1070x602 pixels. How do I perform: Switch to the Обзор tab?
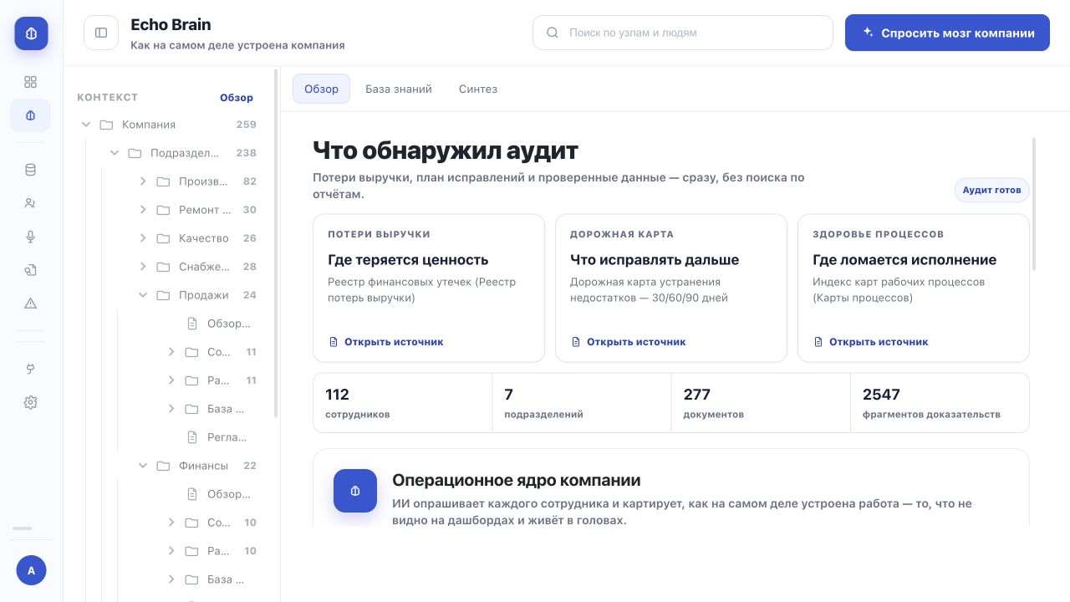321,89
